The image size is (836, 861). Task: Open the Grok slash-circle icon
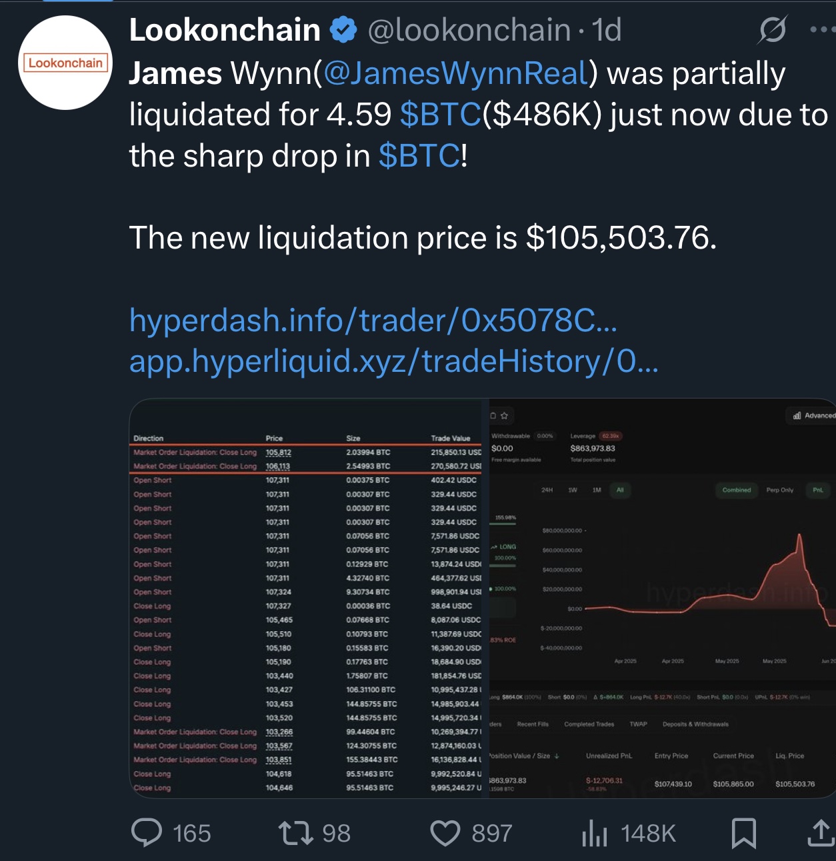pyautogui.click(x=773, y=30)
